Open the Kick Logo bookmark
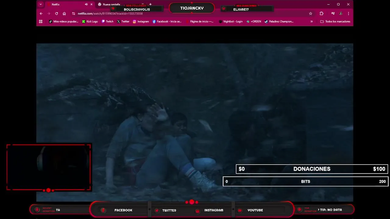The width and height of the screenshot is (390, 219). point(90,21)
